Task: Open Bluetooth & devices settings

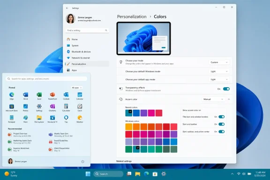Action: (87, 52)
